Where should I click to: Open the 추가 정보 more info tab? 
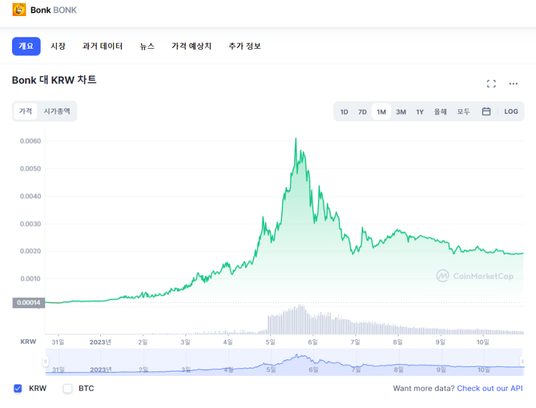pyautogui.click(x=245, y=46)
